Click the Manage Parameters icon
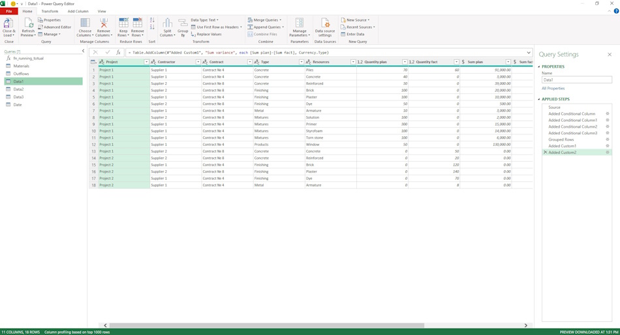Image resolution: width=620 pixels, height=335 pixels. coord(300,23)
